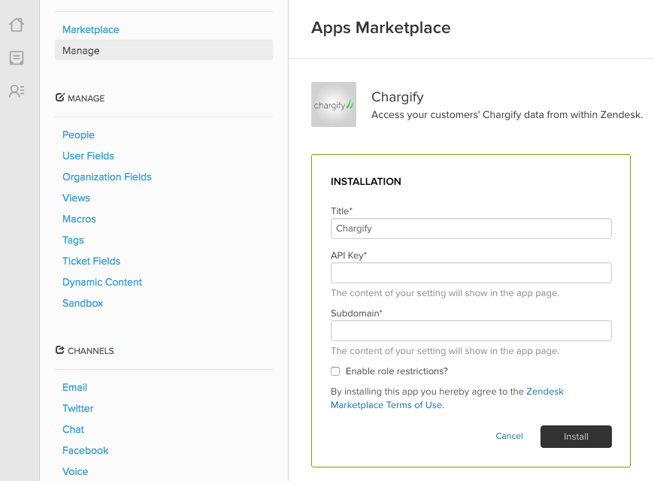Click the Chargify app logo thumbnail
This screenshot has width=654, height=481.
pyautogui.click(x=334, y=104)
